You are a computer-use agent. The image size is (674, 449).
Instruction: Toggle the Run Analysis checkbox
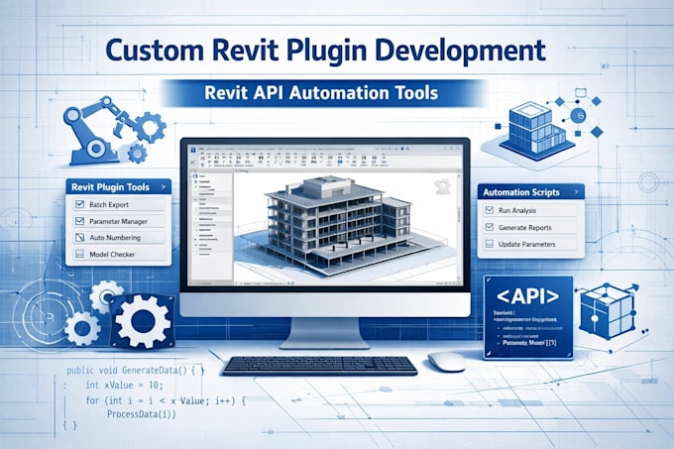(490, 210)
